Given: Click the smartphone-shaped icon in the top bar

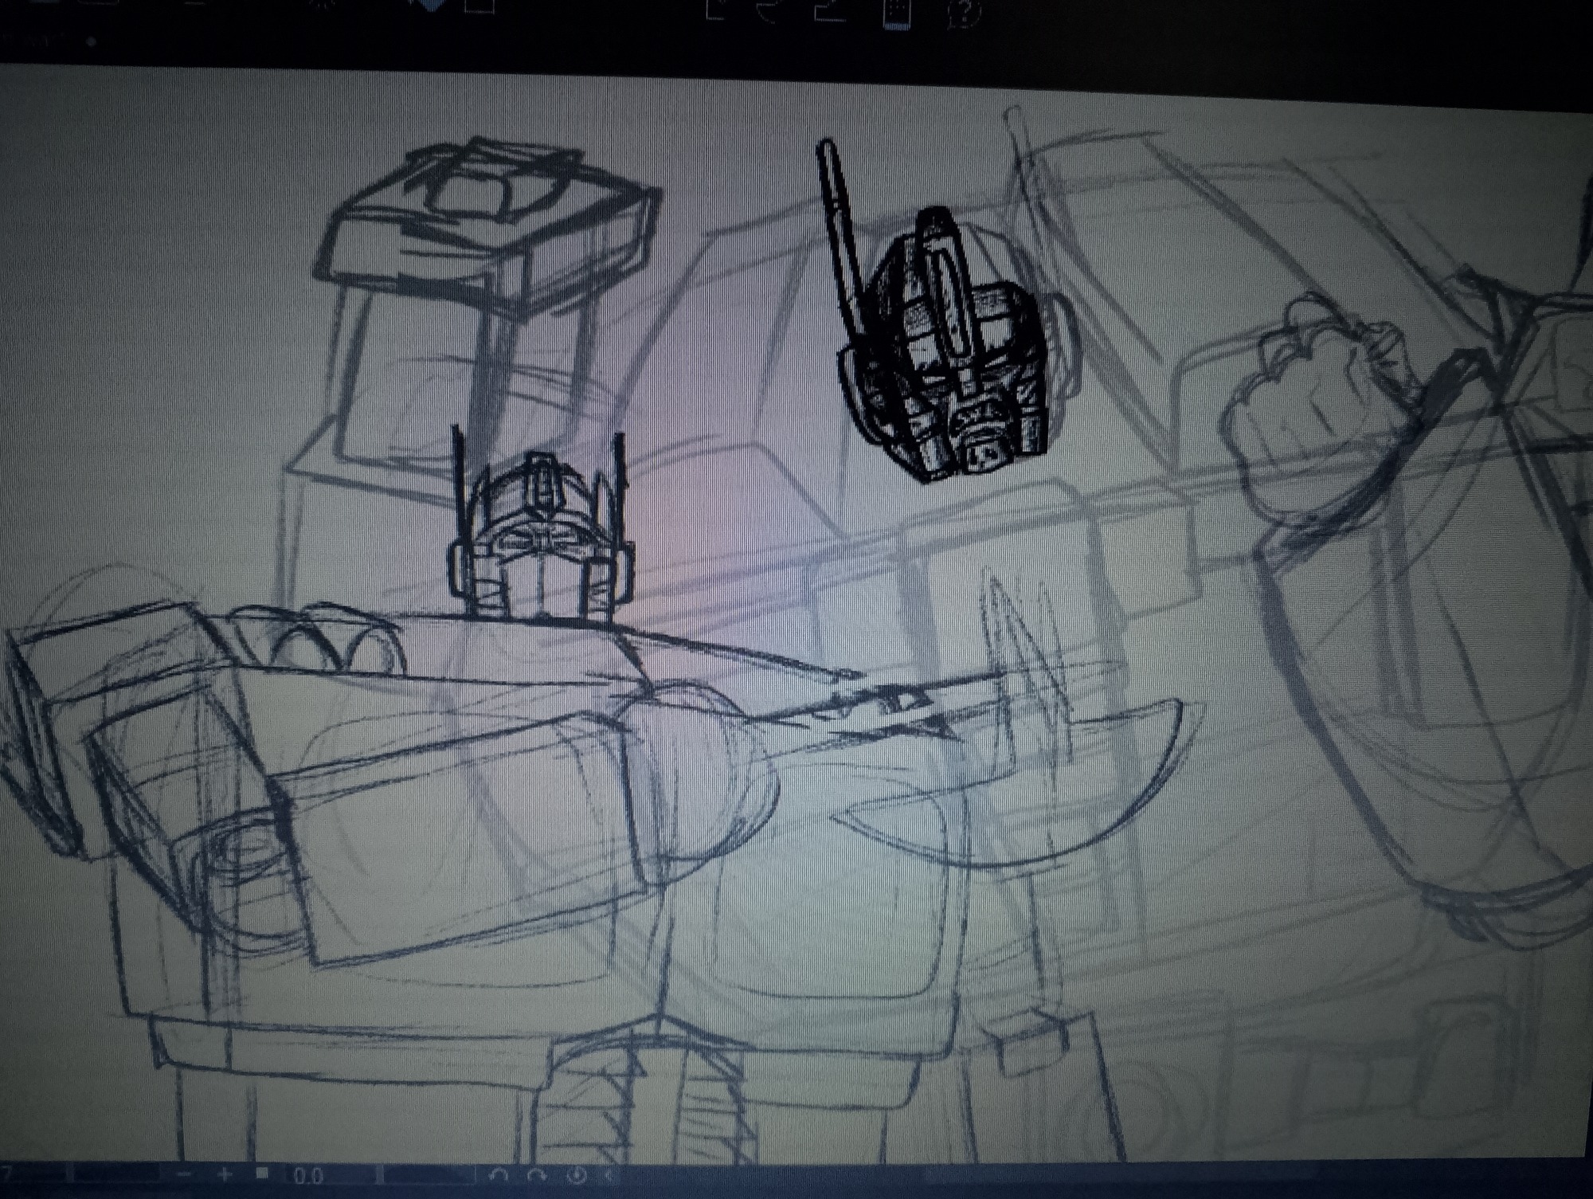Looking at the screenshot, I should coord(898,13).
